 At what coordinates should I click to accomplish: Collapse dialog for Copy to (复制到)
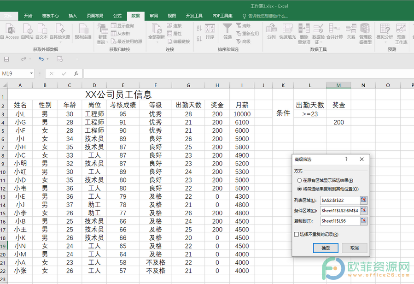coord(363,221)
